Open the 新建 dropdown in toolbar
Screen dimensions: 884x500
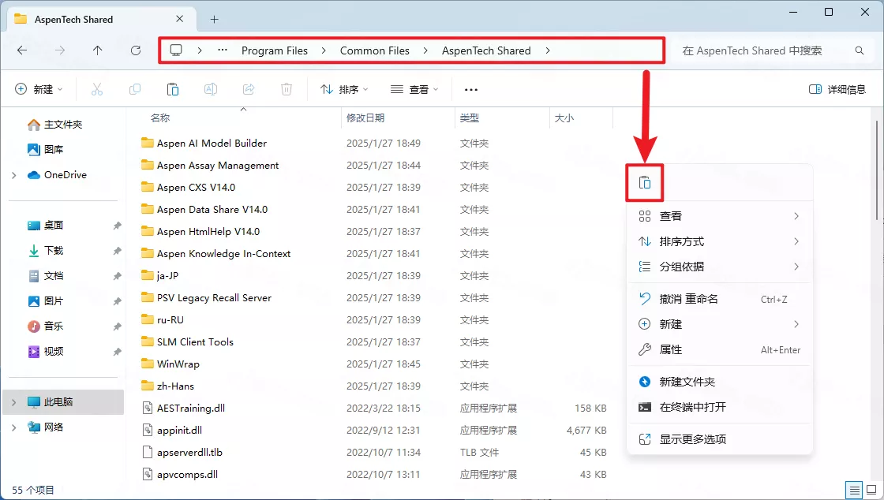39,89
